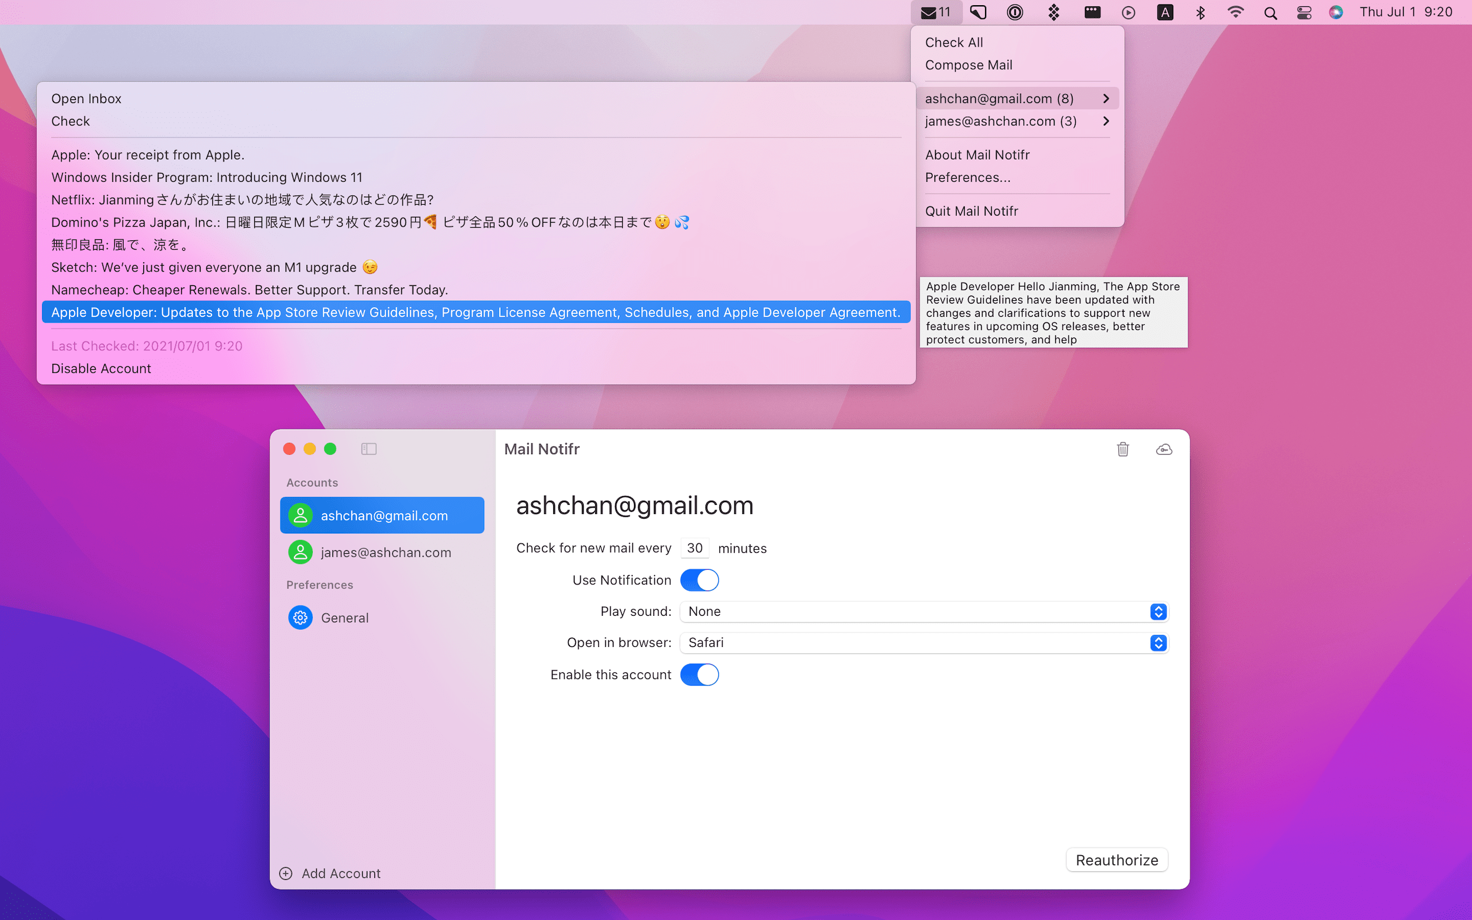This screenshot has height=920, width=1472.
Task: Select the General gear preferences icon
Action: [x=301, y=618]
